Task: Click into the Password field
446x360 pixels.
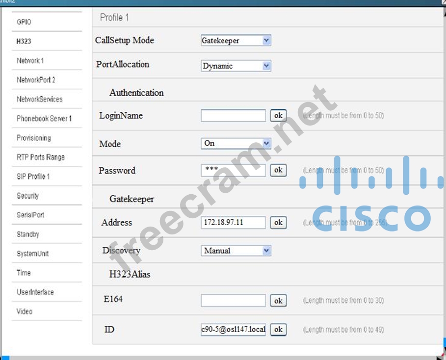Action: coord(233,170)
